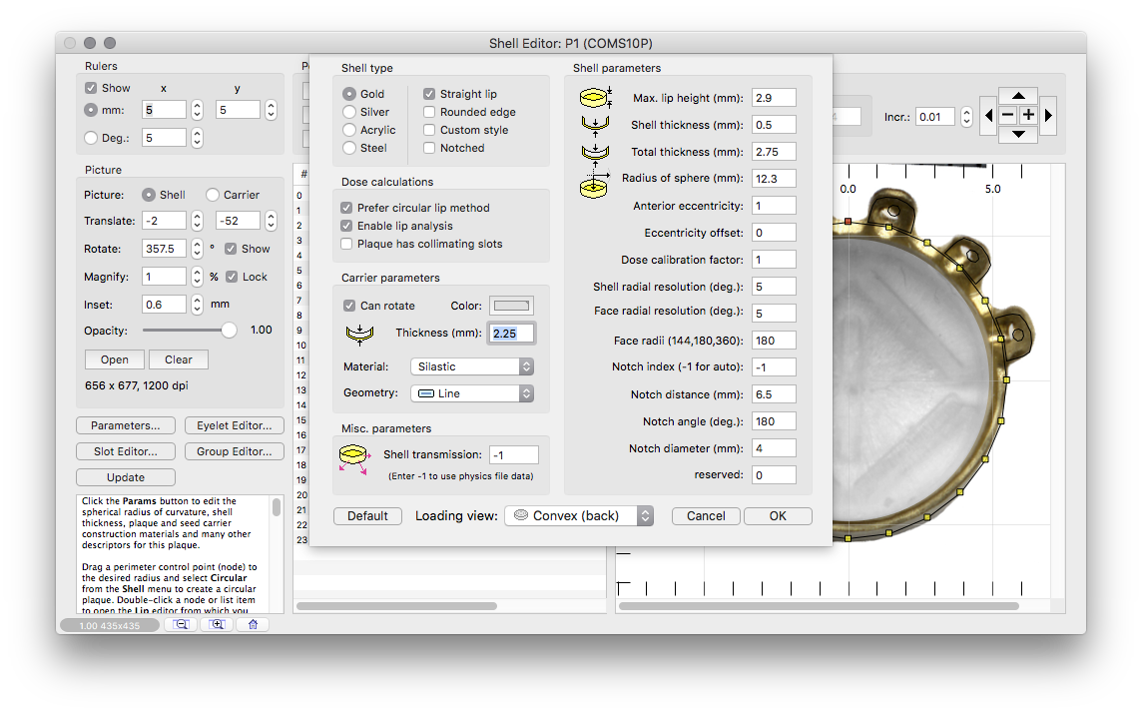Select the Shell picture radio button

click(149, 195)
